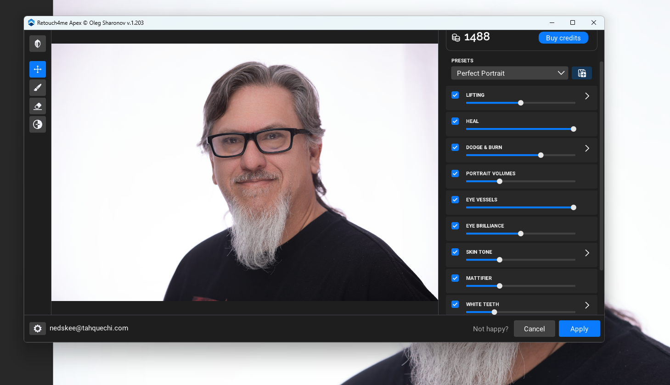The width and height of the screenshot is (670, 385).
Task: Click the HEAL label
Action: pos(472,121)
